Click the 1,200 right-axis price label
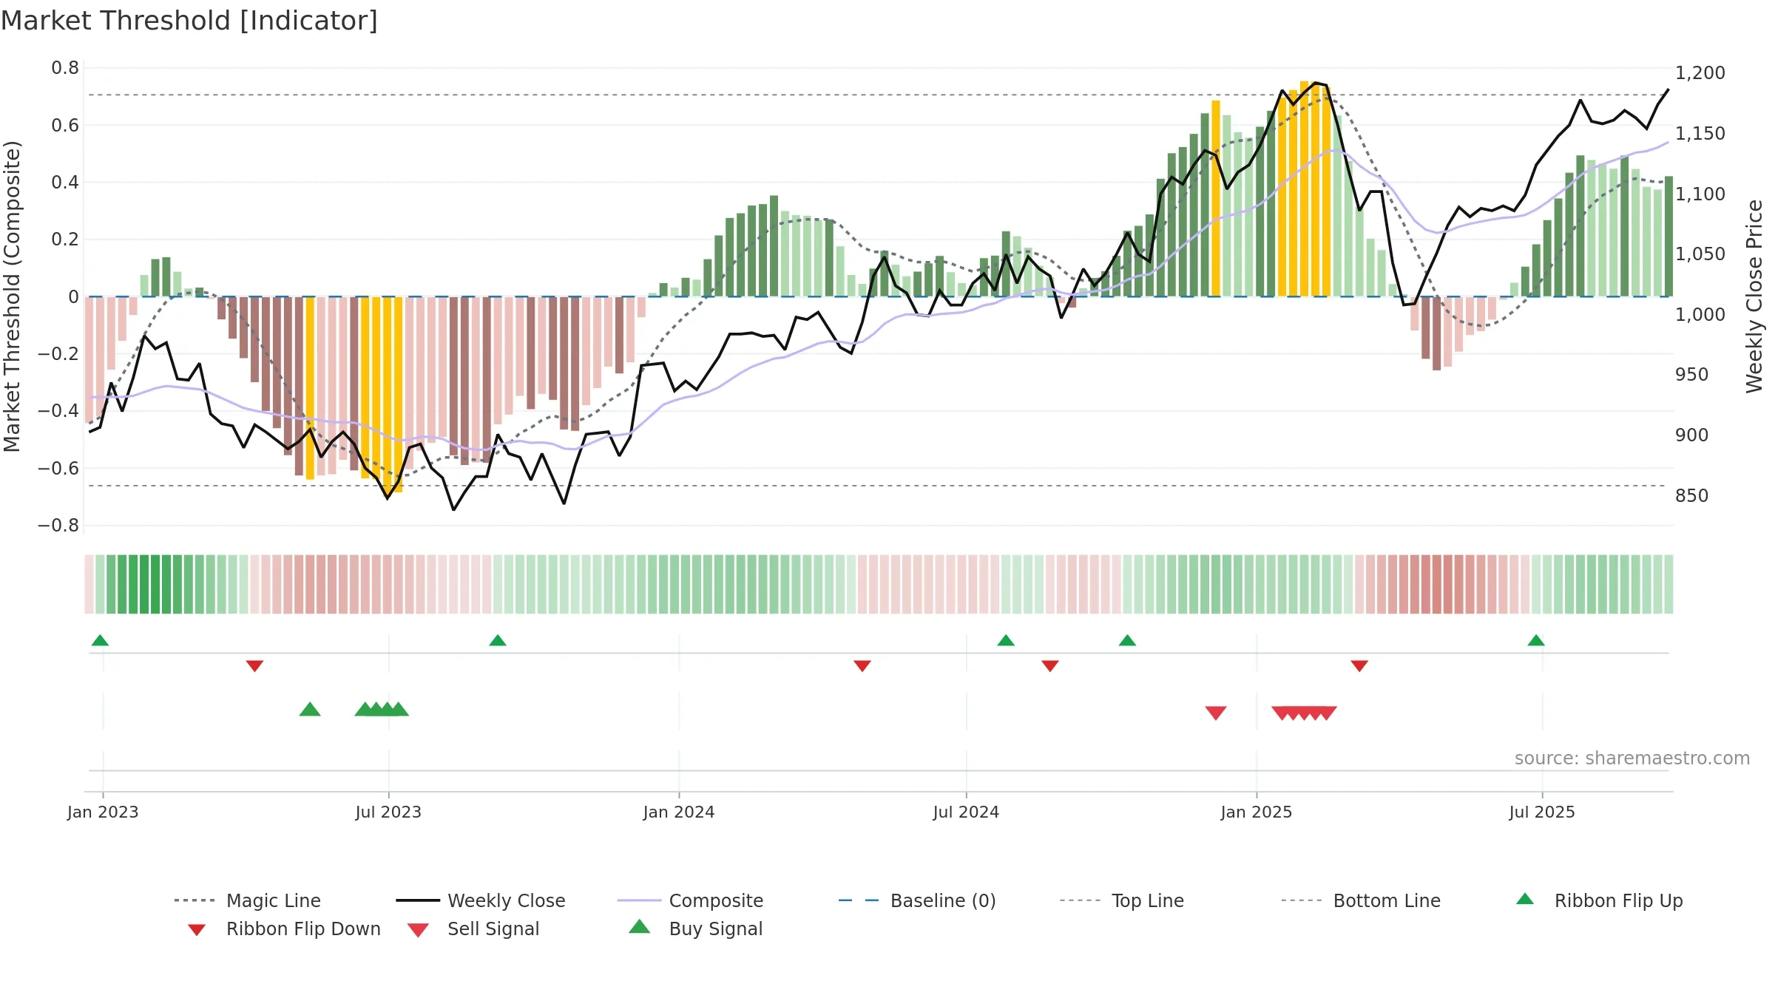Screen dimensions: 1775x998 click(x=1700, y=73)
